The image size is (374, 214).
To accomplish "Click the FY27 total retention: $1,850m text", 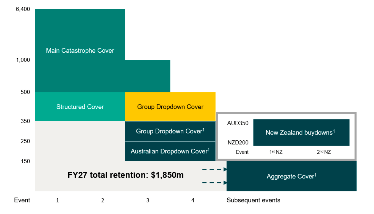I will point(126,175).
